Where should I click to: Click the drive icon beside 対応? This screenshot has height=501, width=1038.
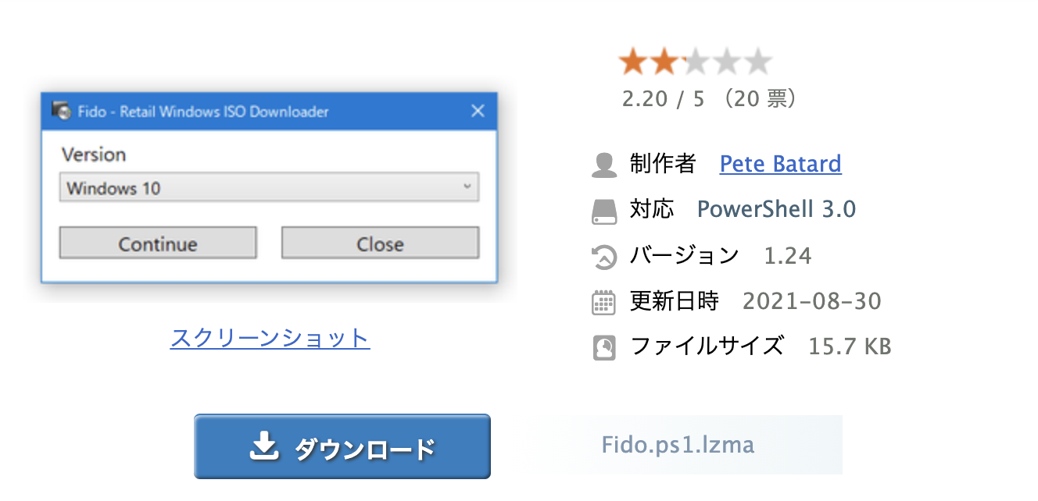click(604, 211)
